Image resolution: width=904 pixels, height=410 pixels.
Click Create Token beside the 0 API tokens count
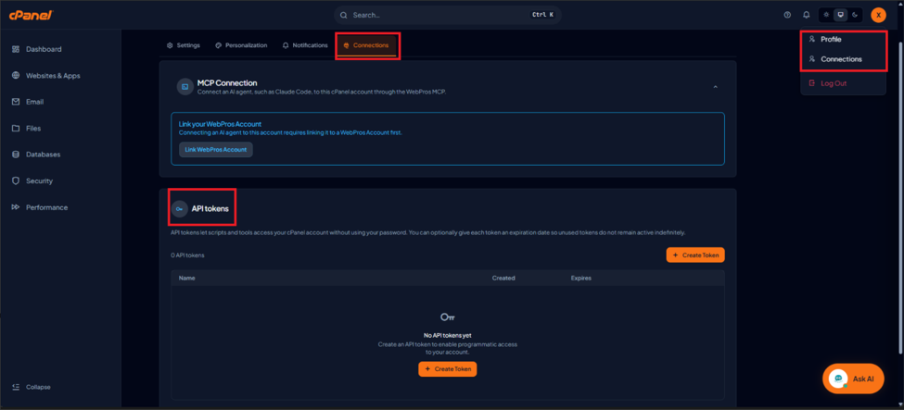tap(695, 255)
